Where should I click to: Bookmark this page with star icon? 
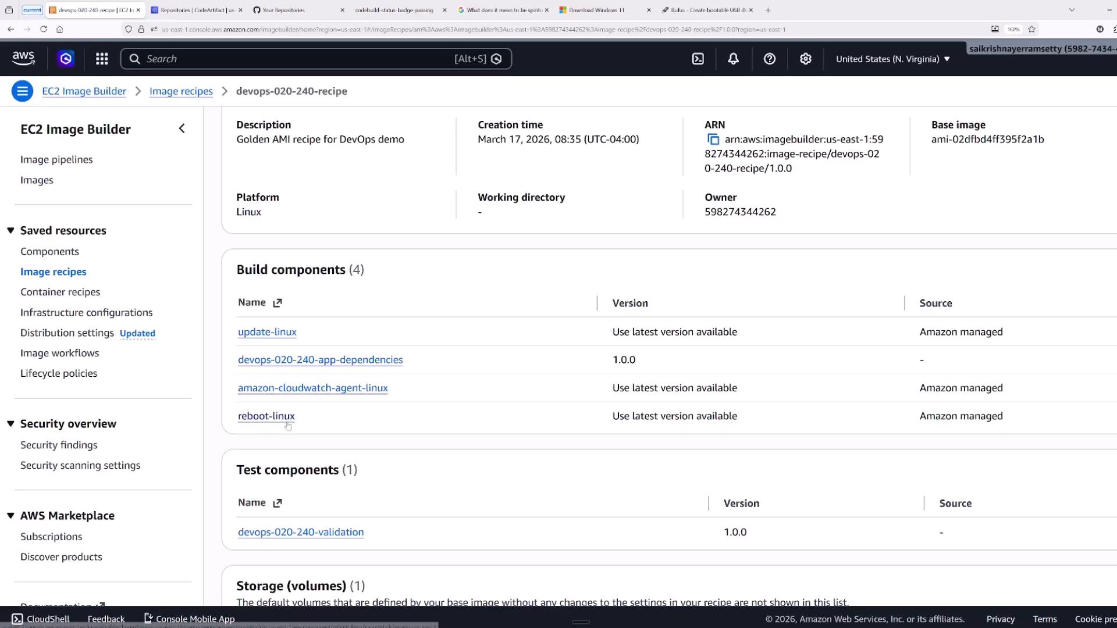tap(1031, 29)
